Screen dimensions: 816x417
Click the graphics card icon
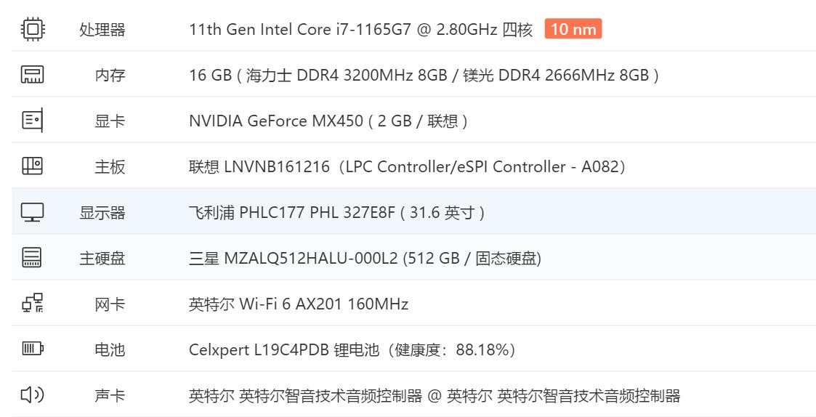(32, 121)
